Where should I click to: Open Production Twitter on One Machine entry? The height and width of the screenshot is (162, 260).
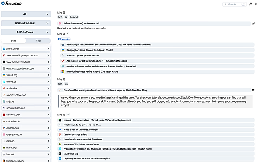point(156,149)
